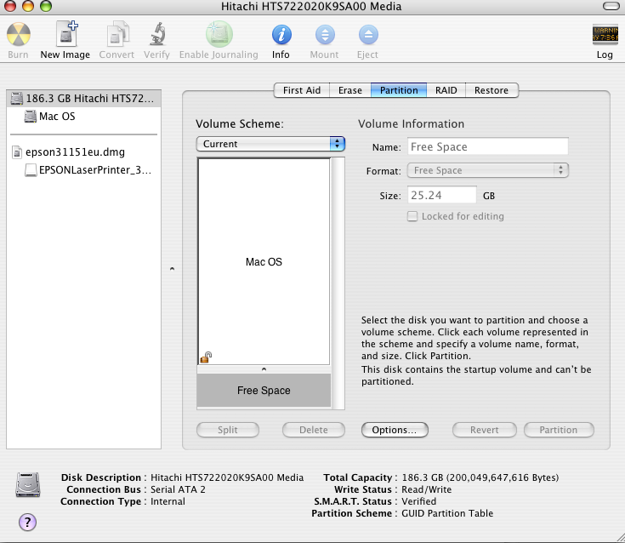The width and height of the screenshot is (625, 543).
Task: Click the GUID Partition Table text
Action: pos(447,513)
